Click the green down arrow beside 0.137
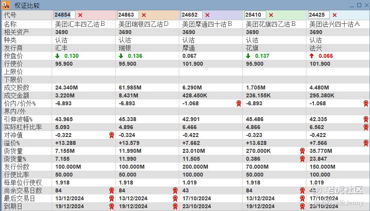Viewport: 370px width, 211px height. pos(248,56)
